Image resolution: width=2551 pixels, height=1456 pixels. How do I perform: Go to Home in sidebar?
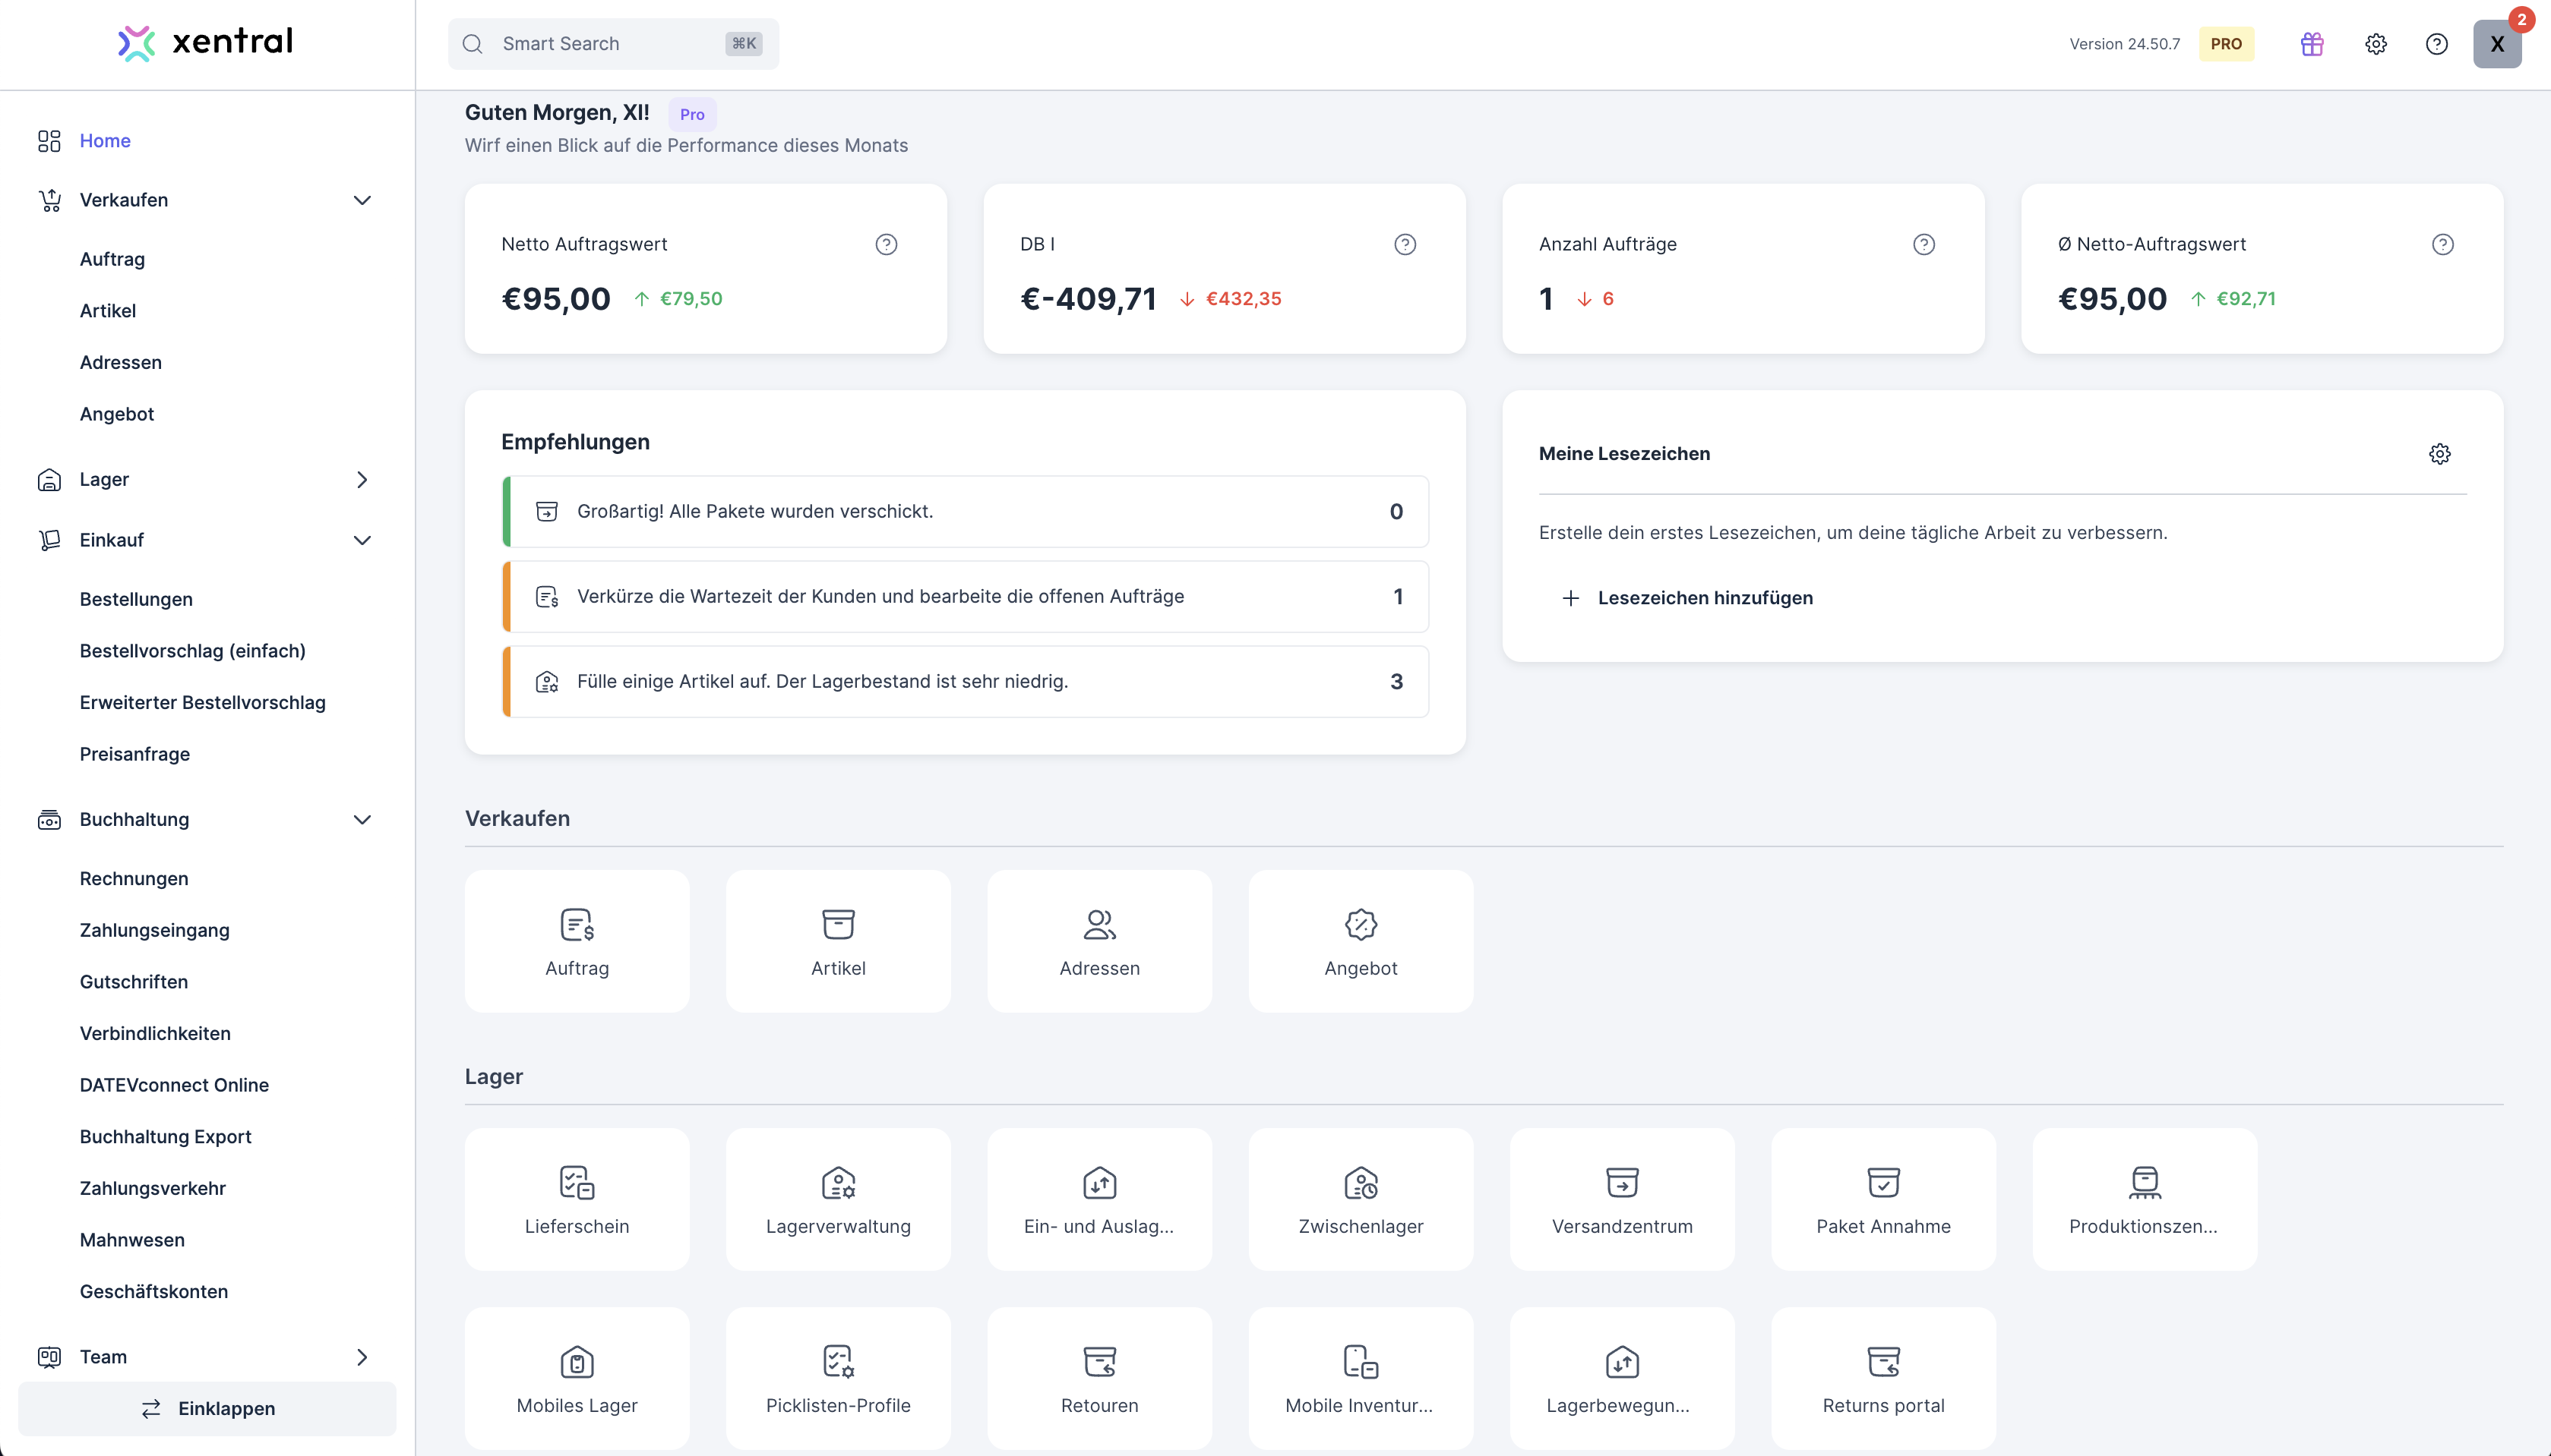pyautogui.click(x=105, y=141)
